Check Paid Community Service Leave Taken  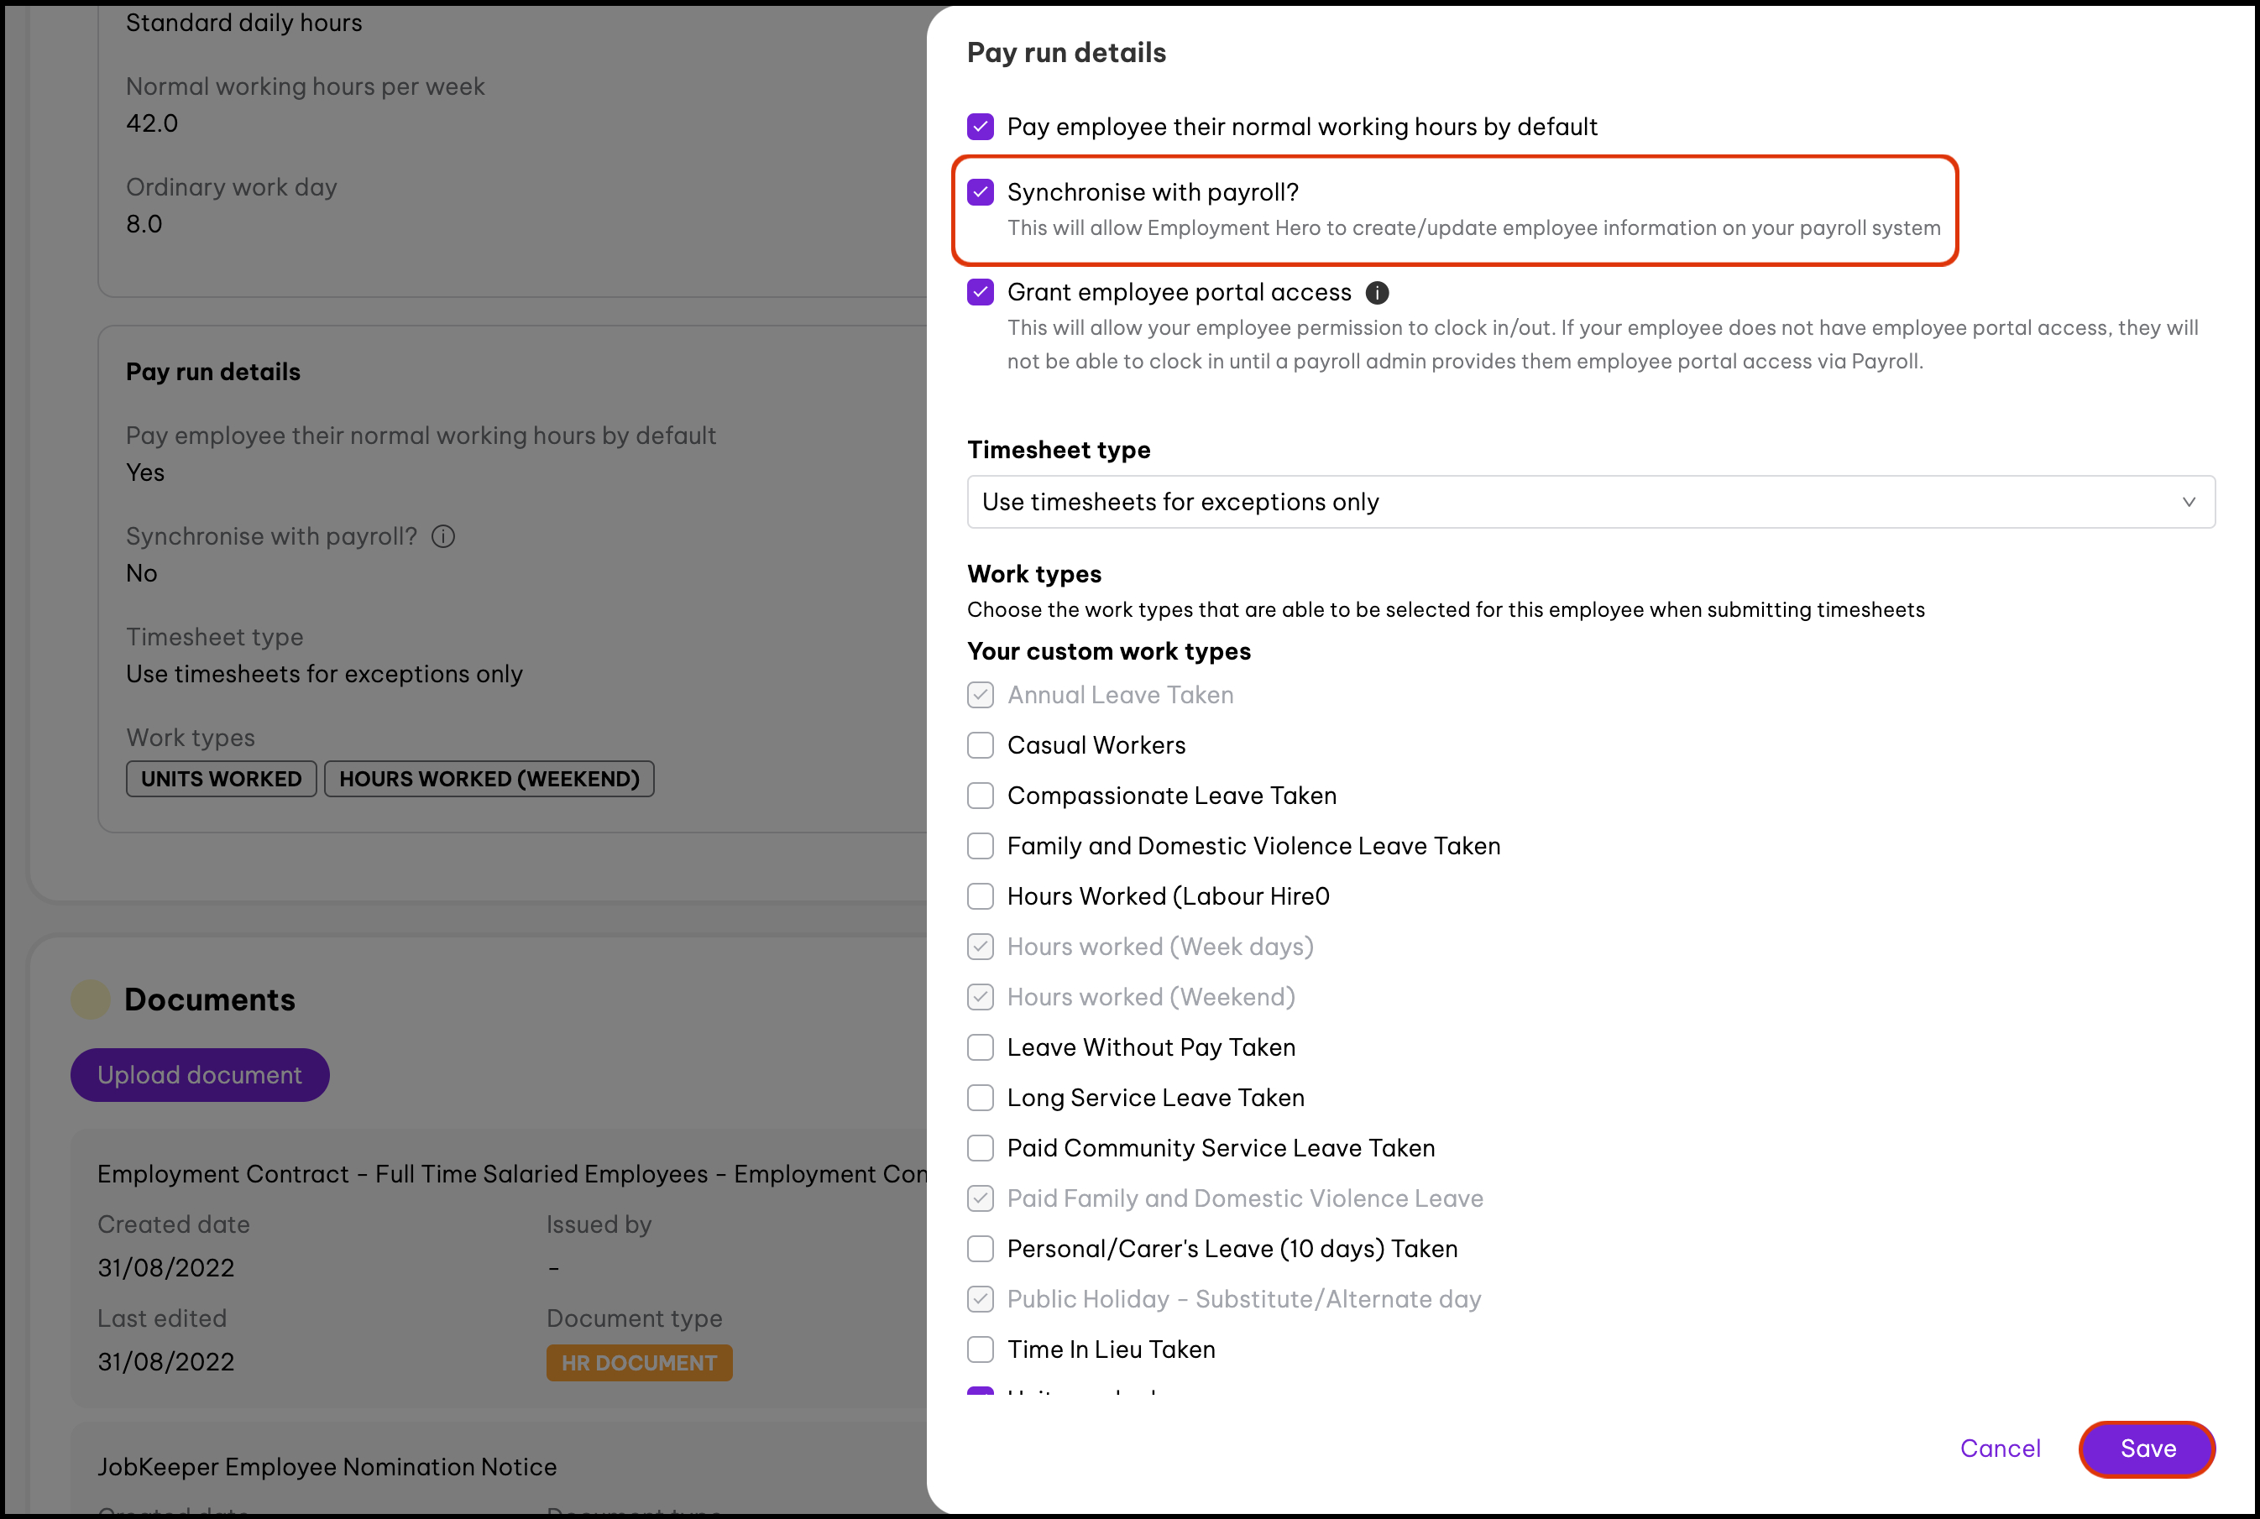pyautogui.click(x=980, y=1148)
